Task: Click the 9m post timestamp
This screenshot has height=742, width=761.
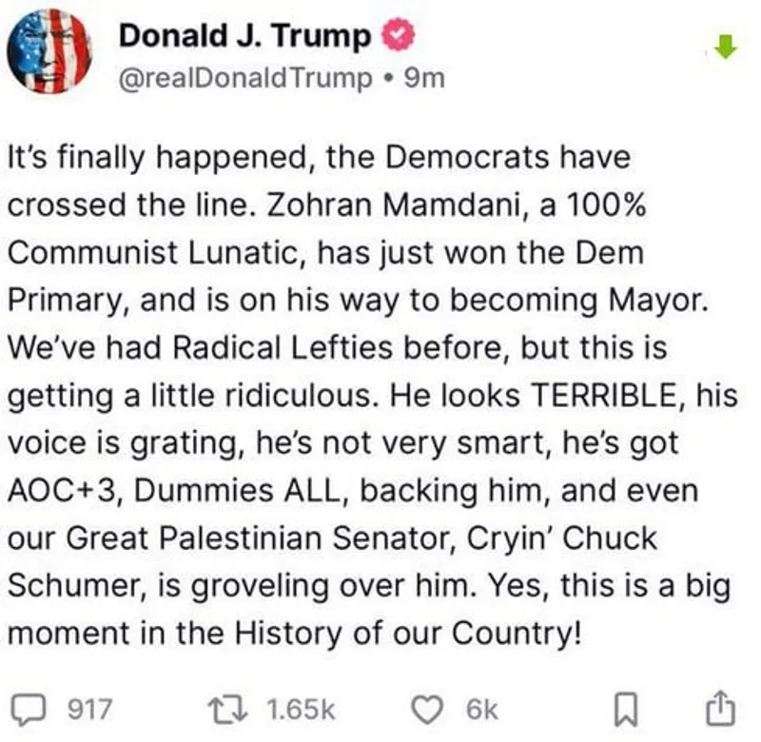Action: (424, 78)
